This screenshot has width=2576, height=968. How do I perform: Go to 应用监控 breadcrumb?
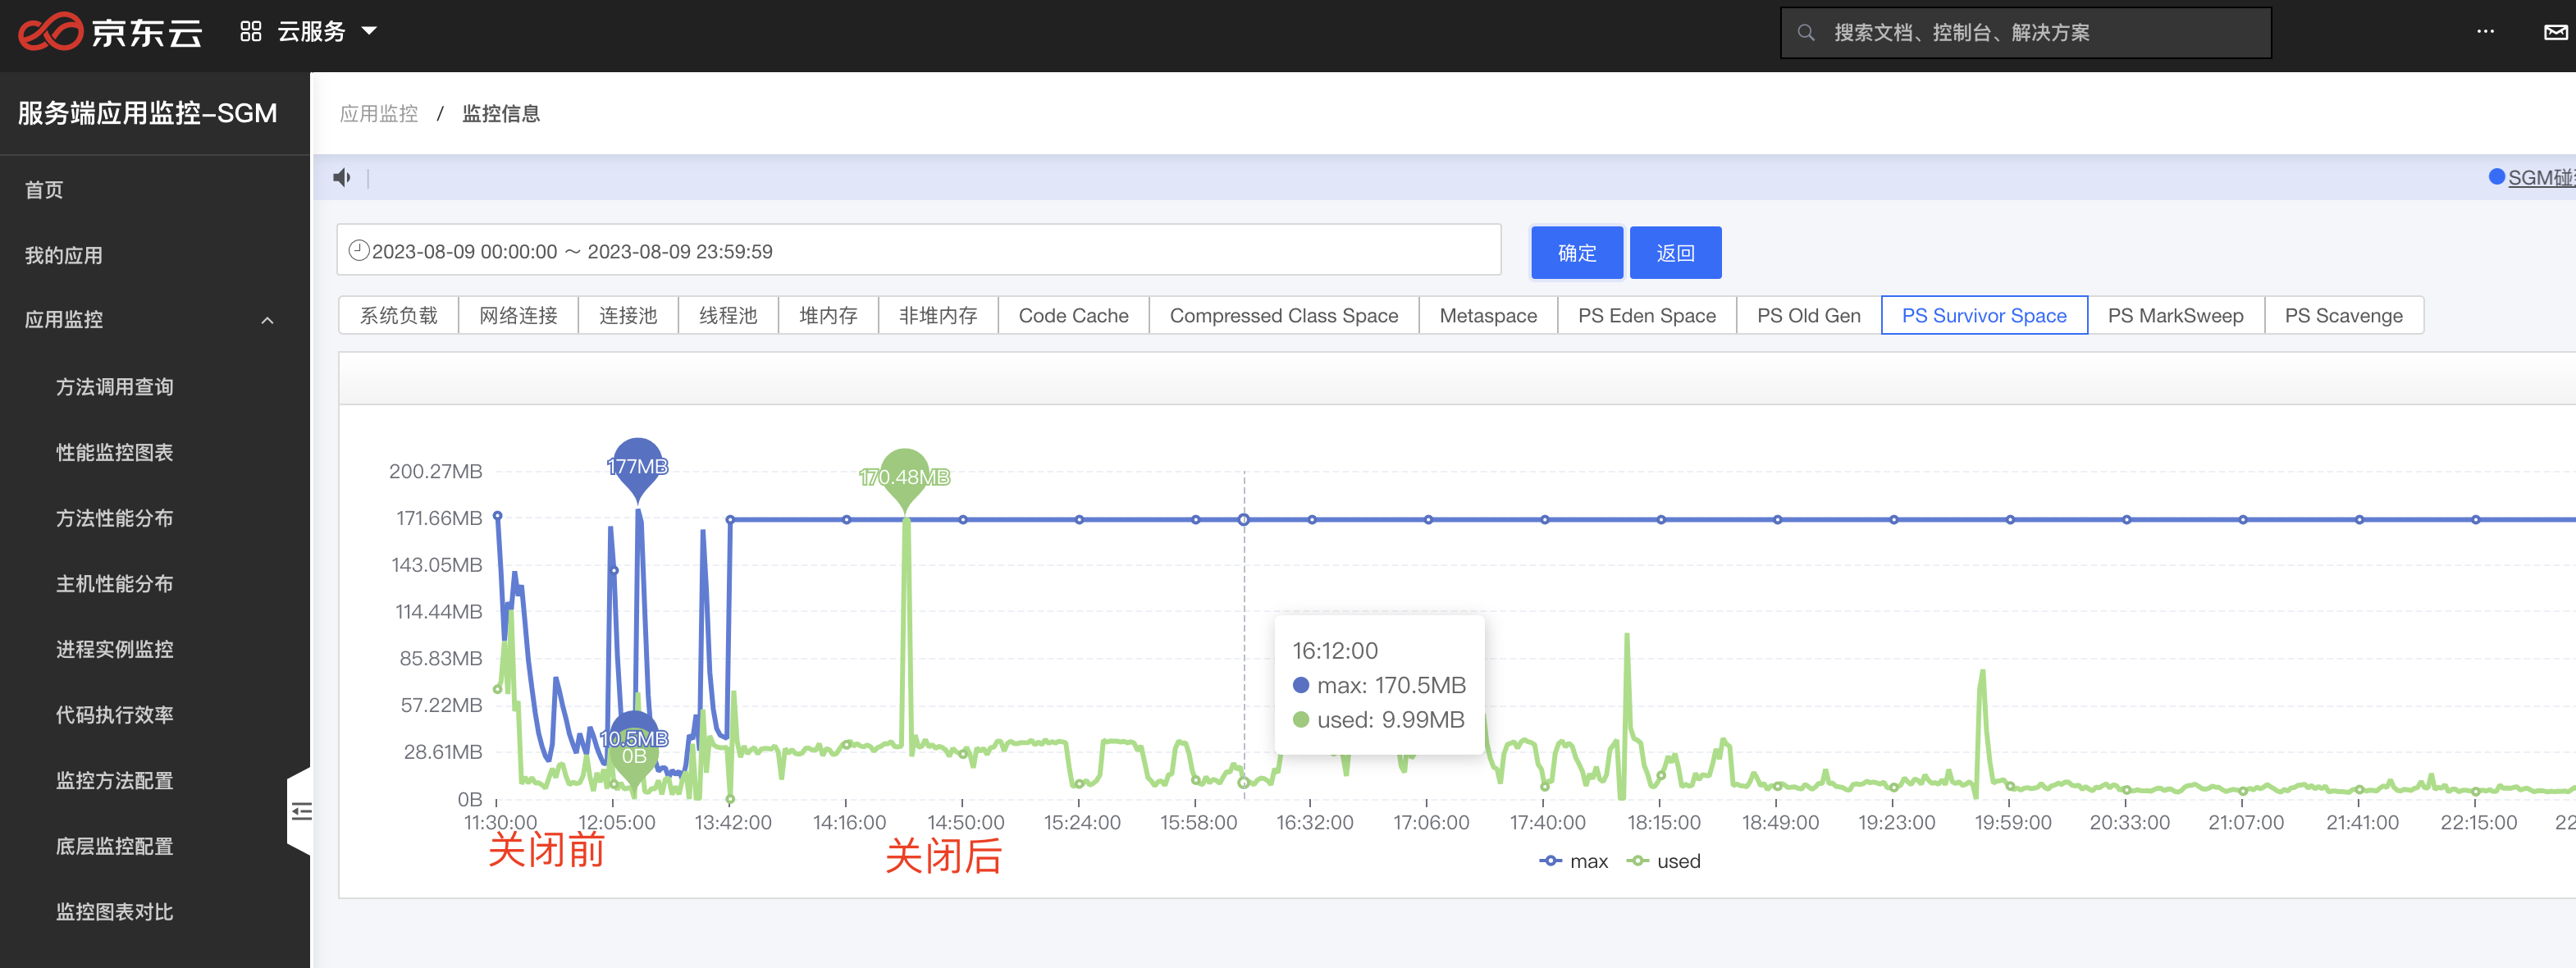[x=379, y=114]
